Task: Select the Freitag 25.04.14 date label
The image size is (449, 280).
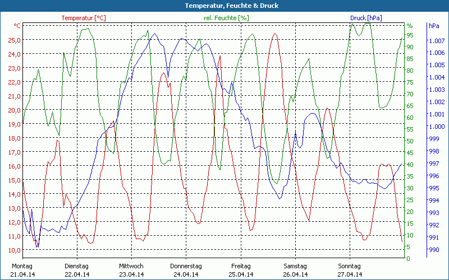Action: pyautogui.click(x=240, y=270)
